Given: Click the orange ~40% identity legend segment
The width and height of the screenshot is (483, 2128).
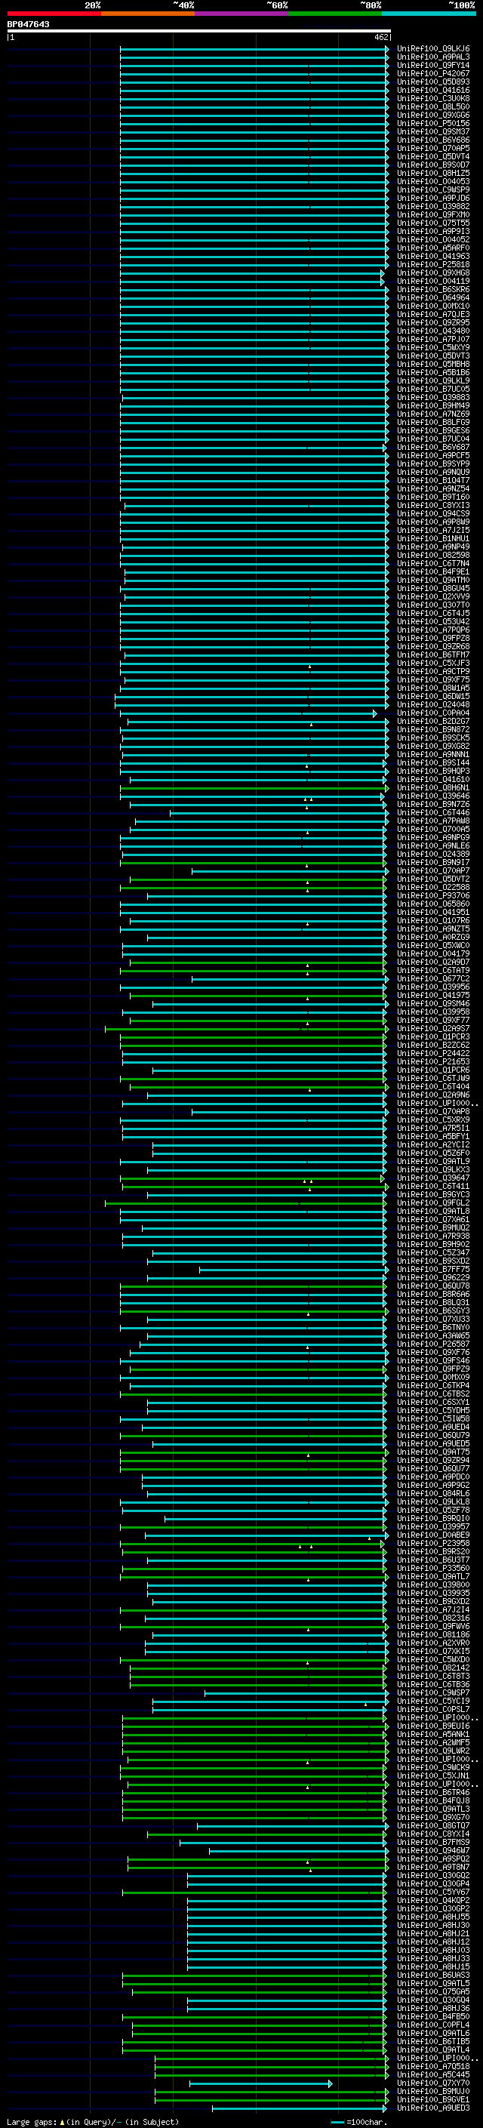Looking at the screenshot, I should [148, 14].
